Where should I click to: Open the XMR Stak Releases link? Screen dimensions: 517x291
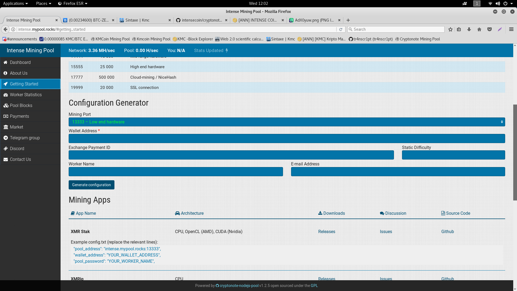327,231
